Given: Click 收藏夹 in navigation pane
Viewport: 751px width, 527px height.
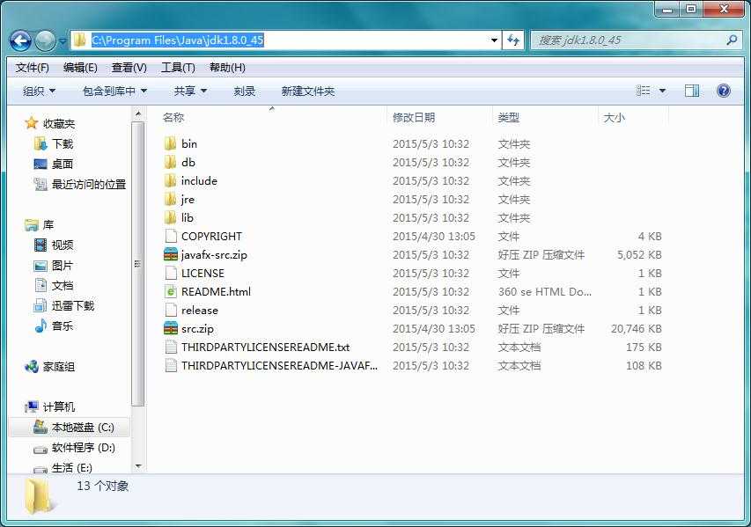Looking at the screenshot, I should point(58,123).
